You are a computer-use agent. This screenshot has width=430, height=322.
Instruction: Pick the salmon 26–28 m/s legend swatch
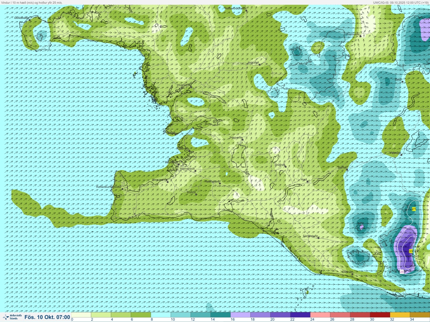(x=340, y=315)
